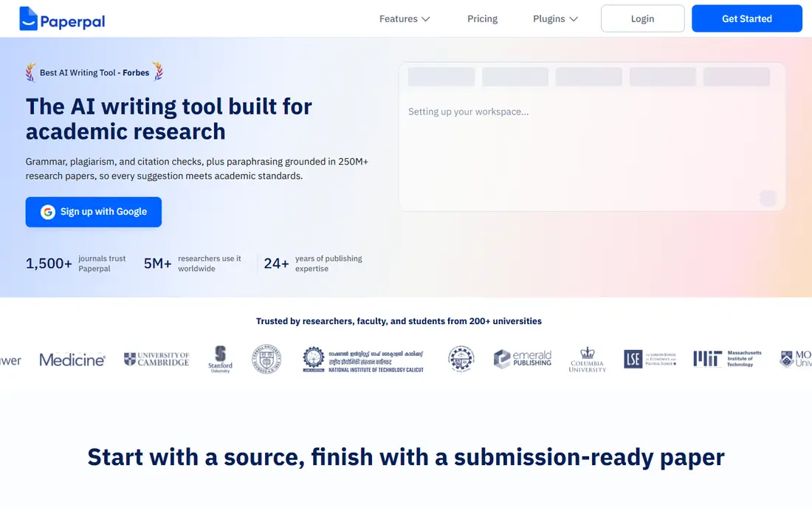Viewport: 812px width, 508px height.
Task: Click the Features chevron arrow
Action: 426,19
